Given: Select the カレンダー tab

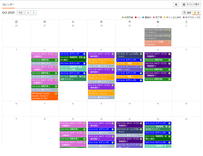Looking at the screenshot, I should pyautogui.click(x=8, y=5).
